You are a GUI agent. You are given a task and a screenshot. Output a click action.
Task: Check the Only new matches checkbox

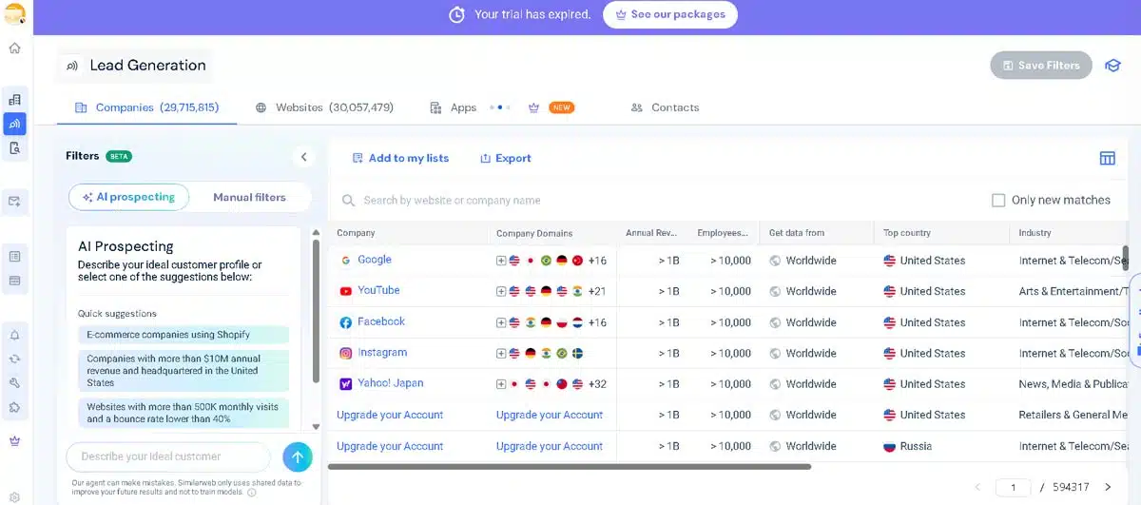(x=998, y=201)
